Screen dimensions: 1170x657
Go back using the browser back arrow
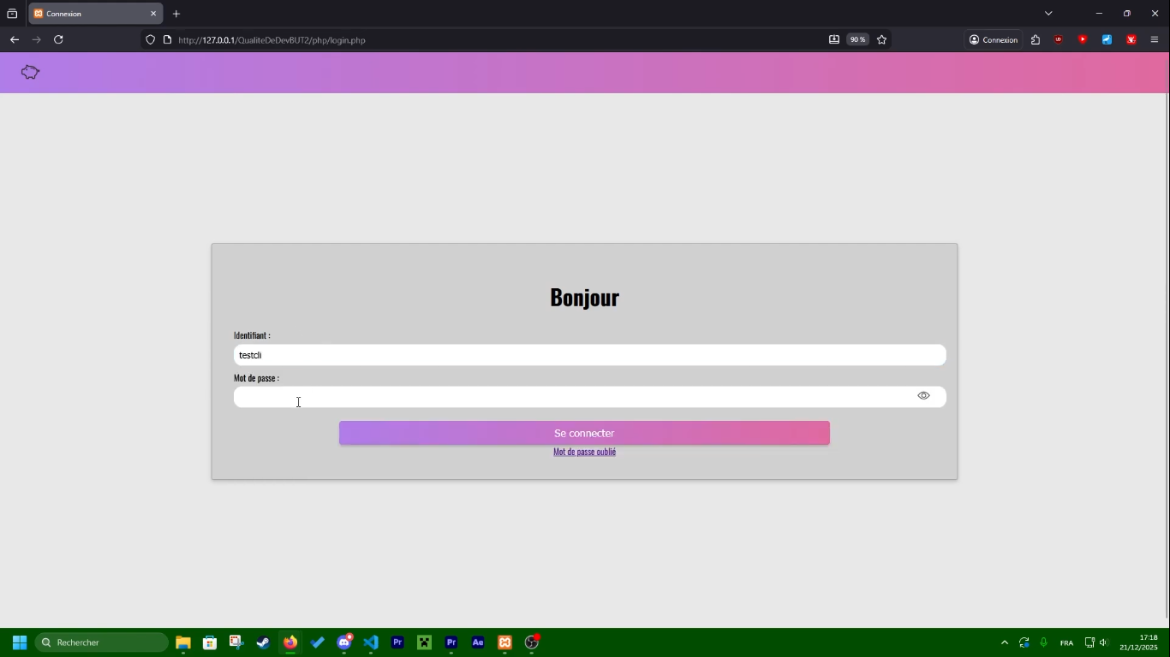point(15,39)
